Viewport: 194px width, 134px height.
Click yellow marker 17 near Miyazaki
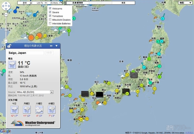tap(87, 119)
